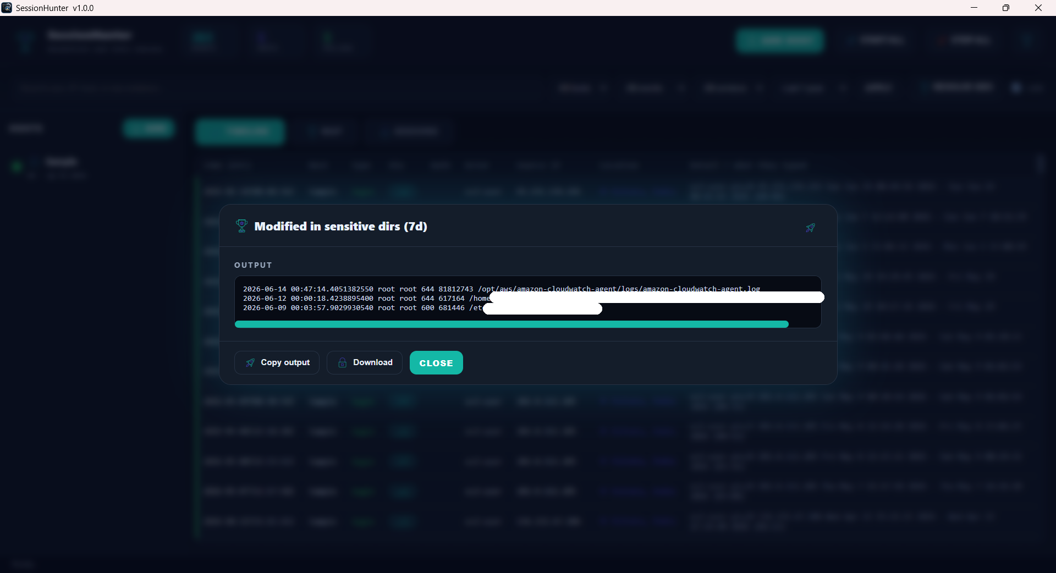Select the amazon-cloudwatch-agent.log output line

point(502,289)
